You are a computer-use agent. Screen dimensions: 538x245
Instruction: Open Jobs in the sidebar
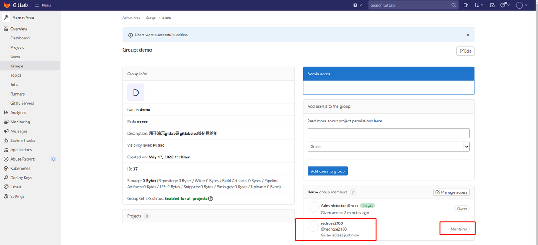(x=14, y=85)
